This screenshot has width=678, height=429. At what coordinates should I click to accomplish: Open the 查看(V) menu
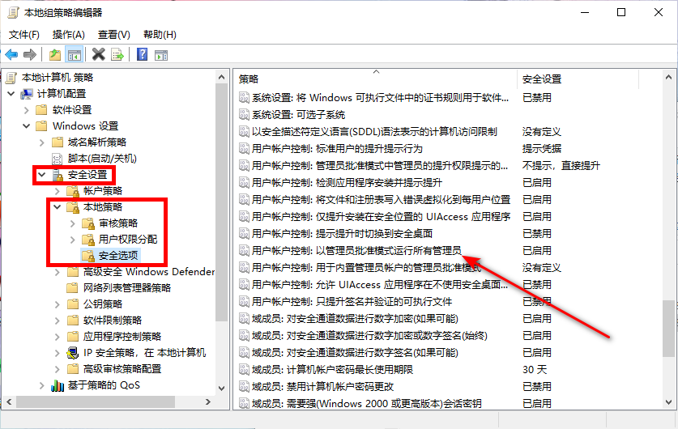(x=113, y=35)
